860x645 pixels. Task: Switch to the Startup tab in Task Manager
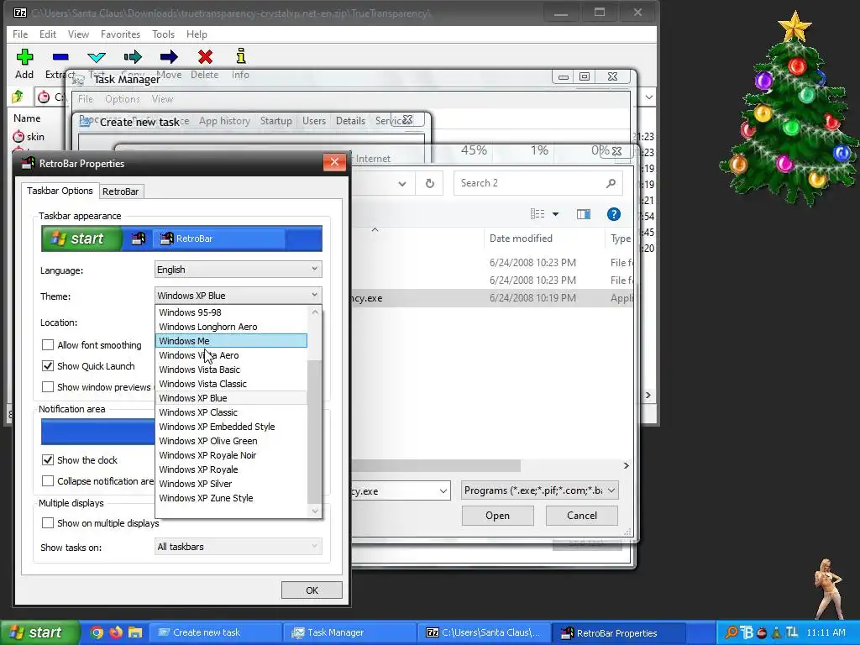275,121
